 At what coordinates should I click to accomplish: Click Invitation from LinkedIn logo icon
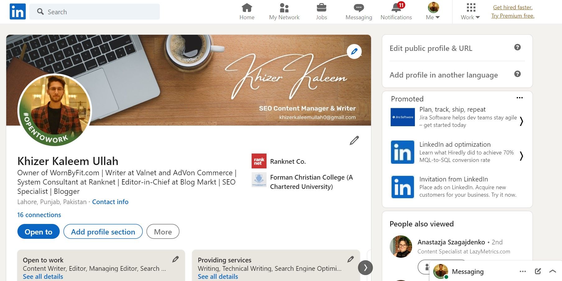pos(402,187)
